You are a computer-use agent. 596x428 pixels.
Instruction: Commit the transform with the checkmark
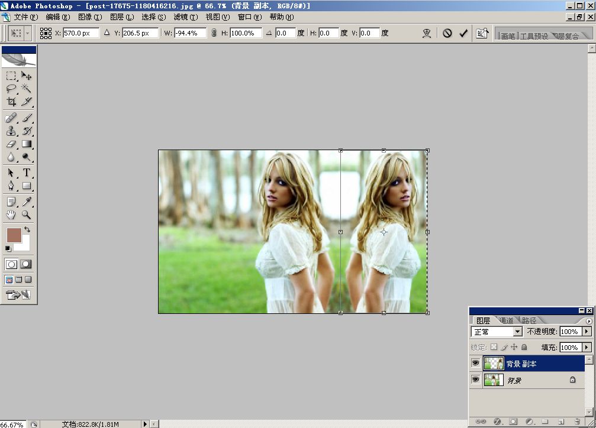click(463, 33)
